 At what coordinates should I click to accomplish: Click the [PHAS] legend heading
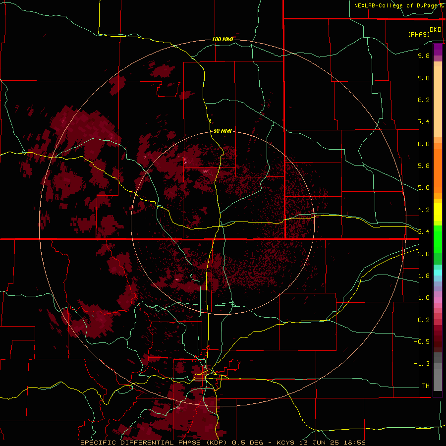coord(419,34)
